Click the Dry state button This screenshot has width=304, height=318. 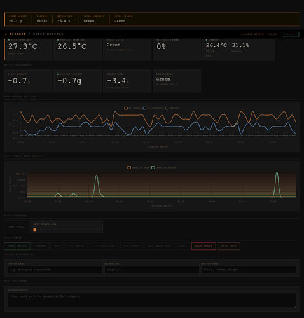pos(57,246)
